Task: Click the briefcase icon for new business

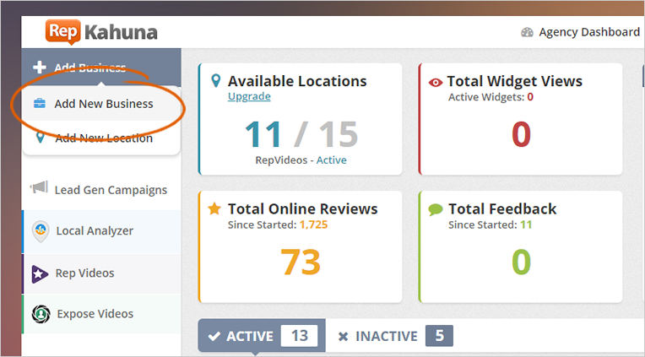Action: 39,105
